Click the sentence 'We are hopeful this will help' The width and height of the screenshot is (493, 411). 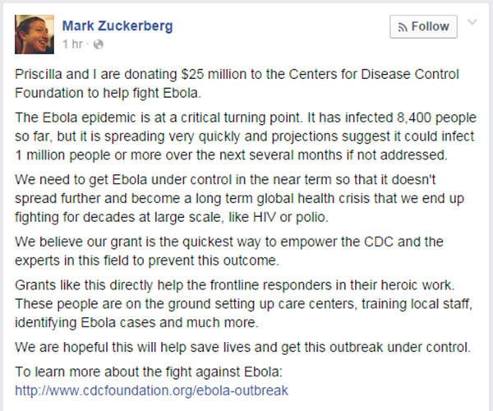(242, 347)
